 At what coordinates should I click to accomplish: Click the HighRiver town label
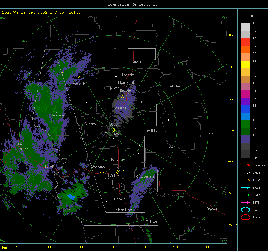[123, 210]
